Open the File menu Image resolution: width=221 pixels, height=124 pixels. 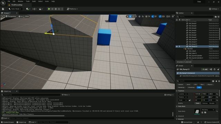[x=9, y=1]
